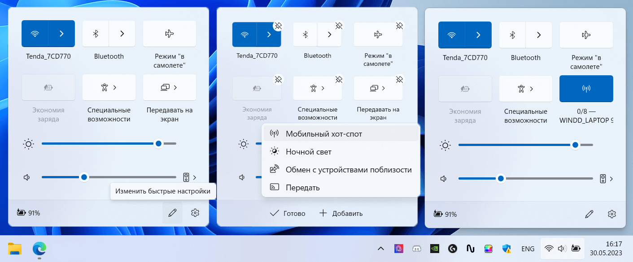This screenshot has width=633, height=262.
Task: Select "Передать" from the add menu
Action: point(341,188)
